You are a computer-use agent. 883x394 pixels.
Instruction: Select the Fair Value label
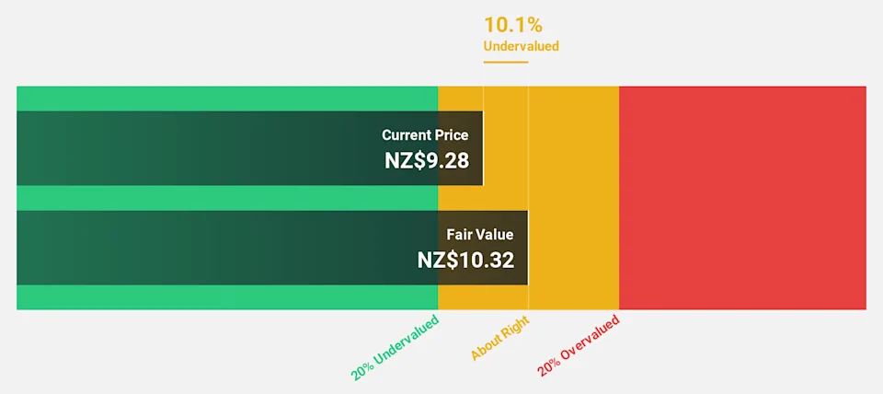[480, 235]
